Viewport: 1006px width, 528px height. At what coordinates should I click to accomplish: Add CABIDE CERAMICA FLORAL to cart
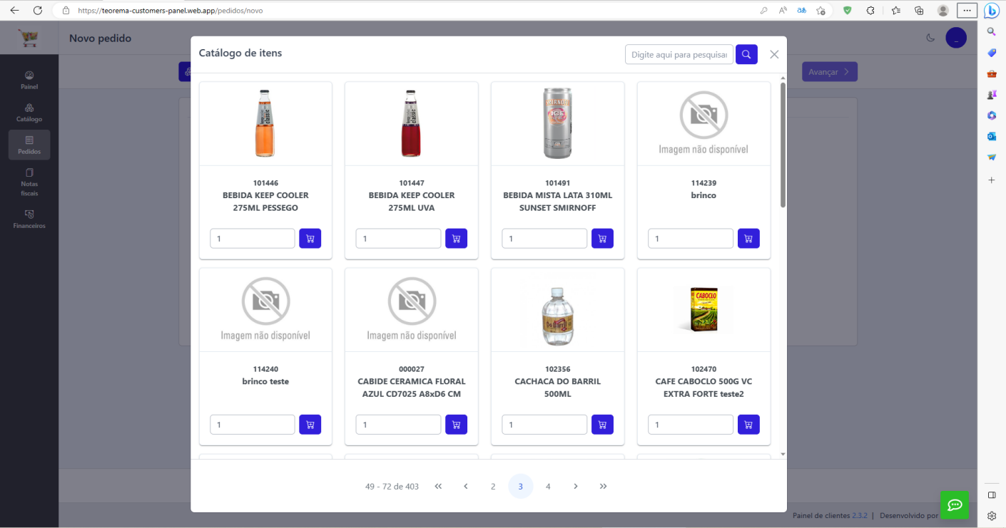(x=456, y=425)
